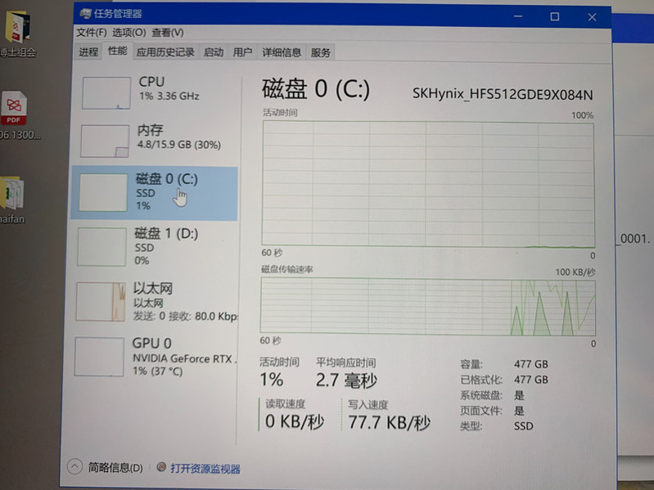The width and height of the screenshot is (654, 490).
Task: Click the Disk 0 (C:) sidebar item
Action: (155, 192)
